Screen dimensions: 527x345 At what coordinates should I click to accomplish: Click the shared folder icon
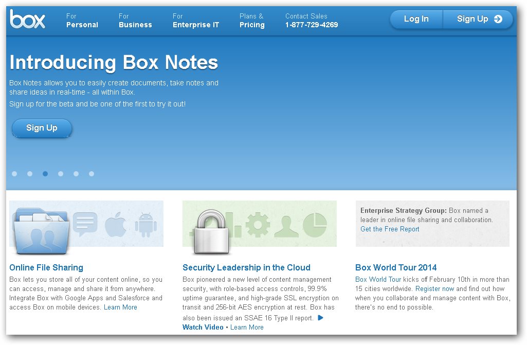tap(41, 231)
